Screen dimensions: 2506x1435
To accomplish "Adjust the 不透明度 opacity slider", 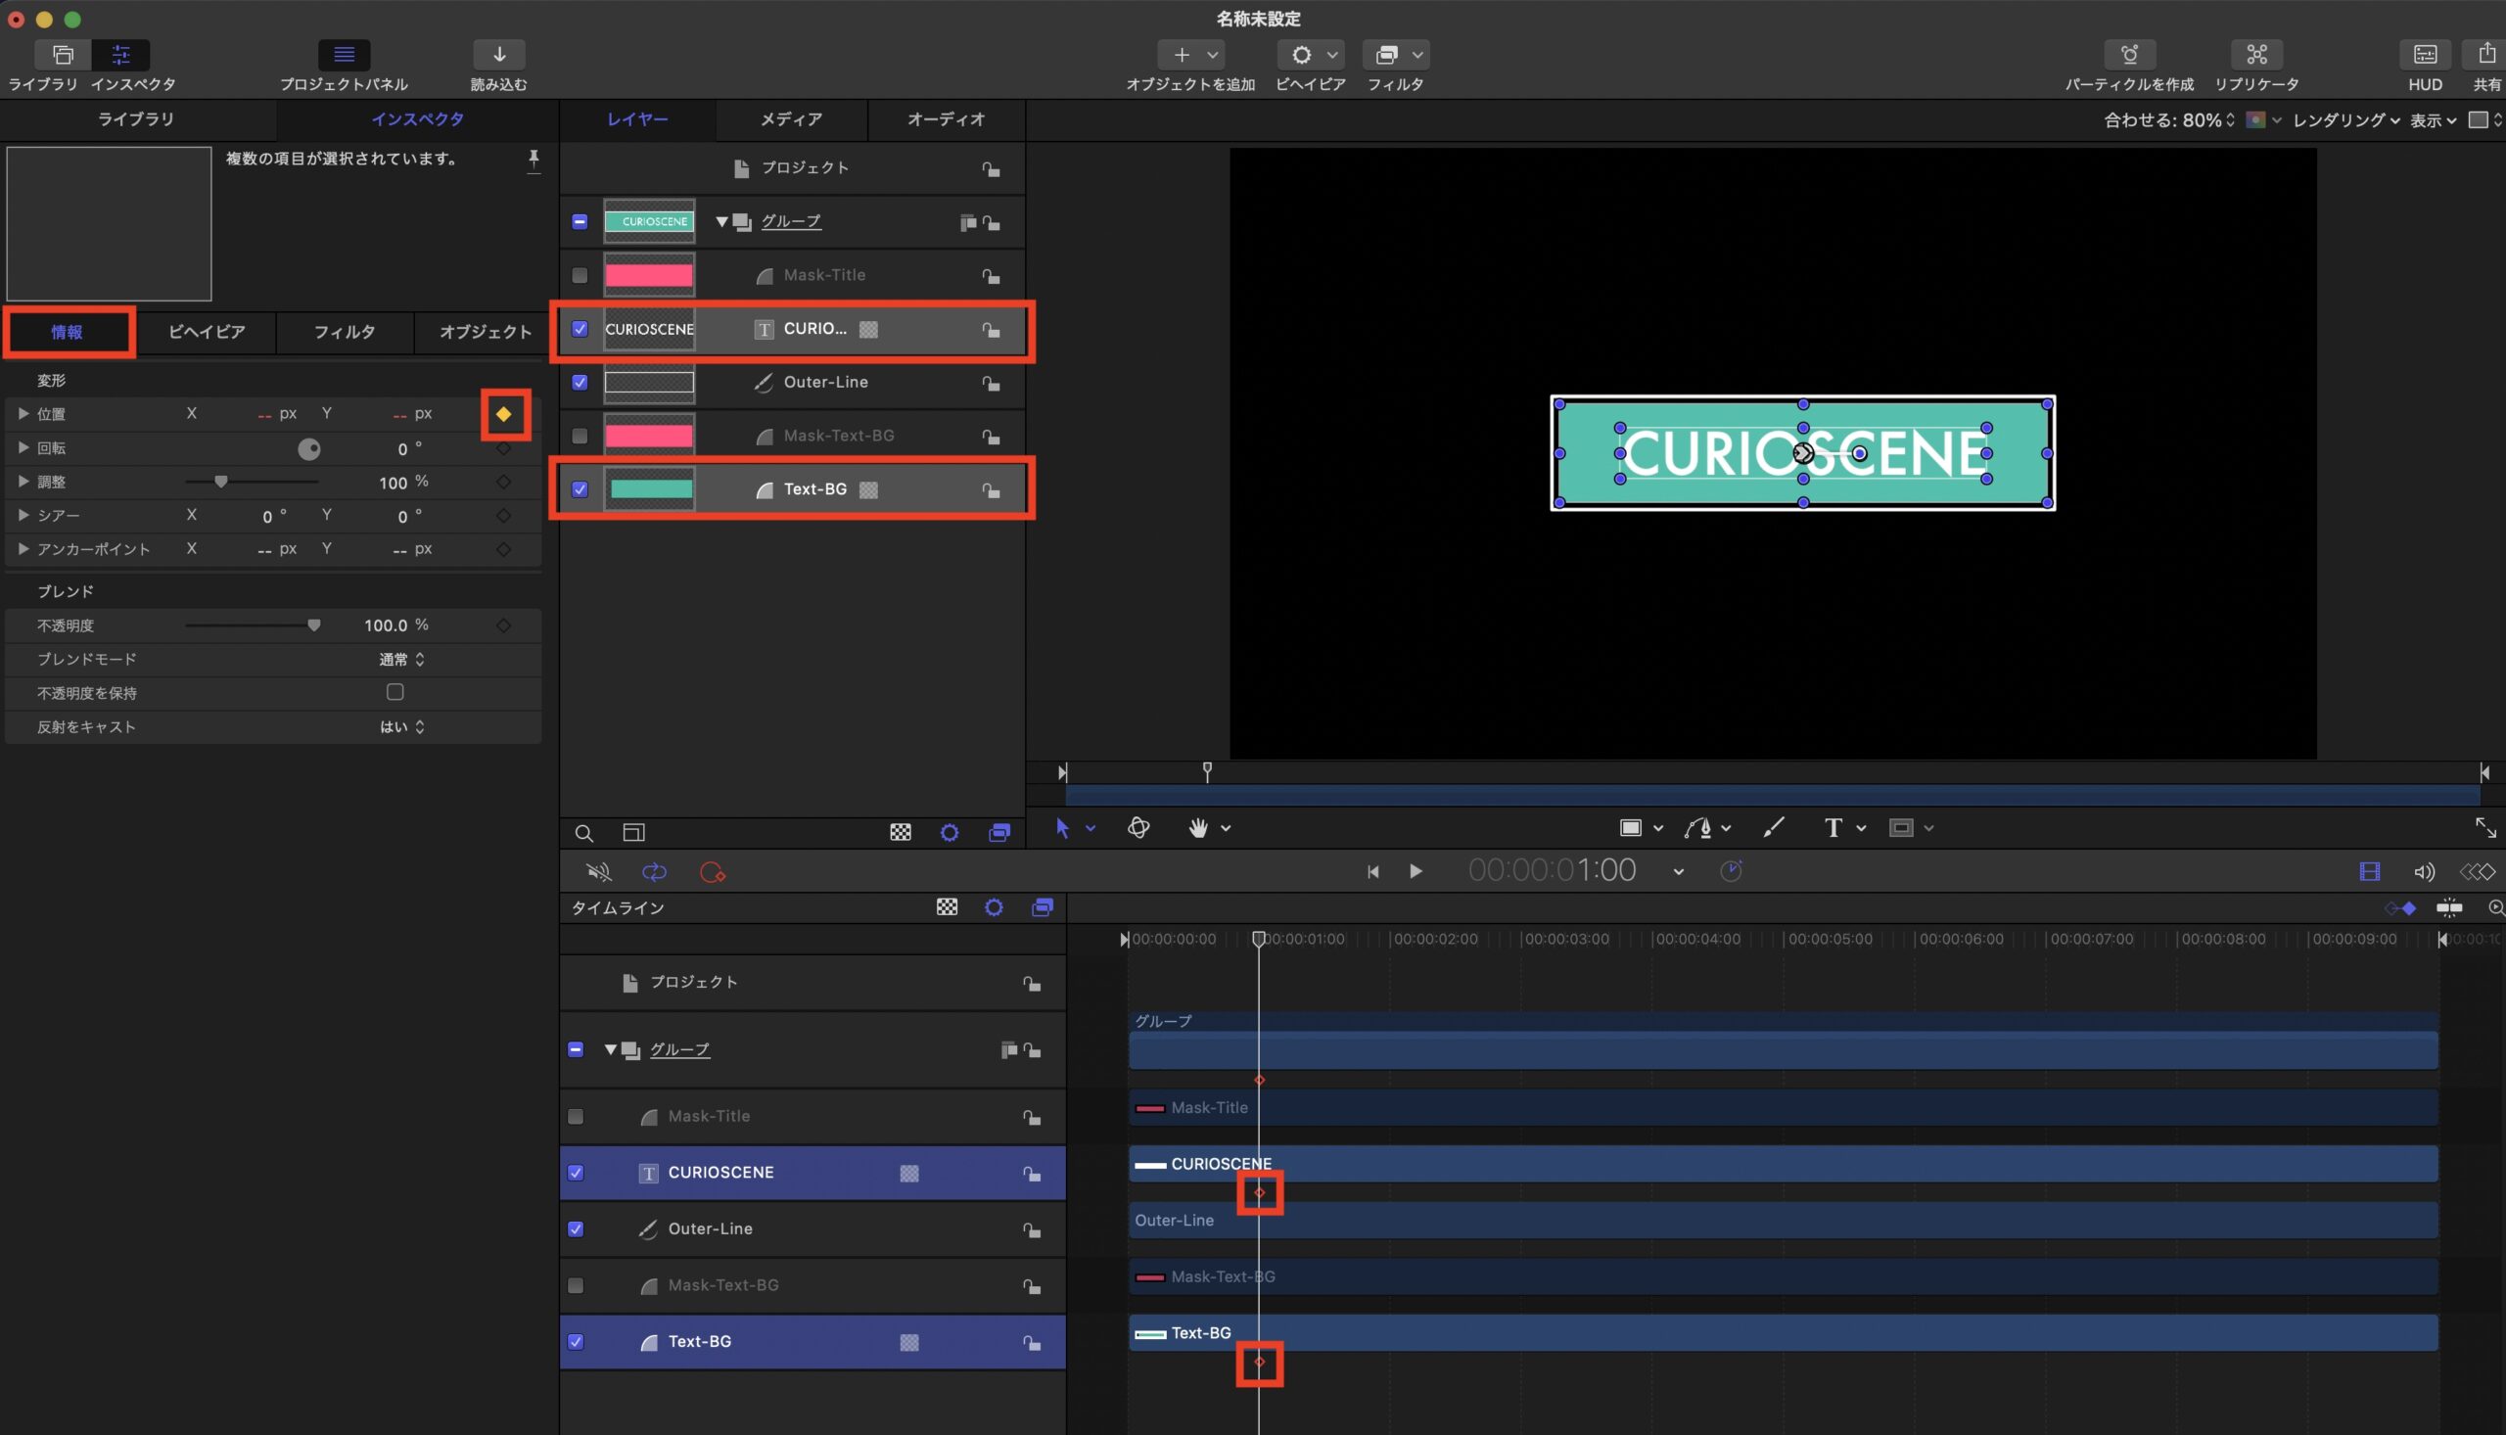I will [313, 625].
